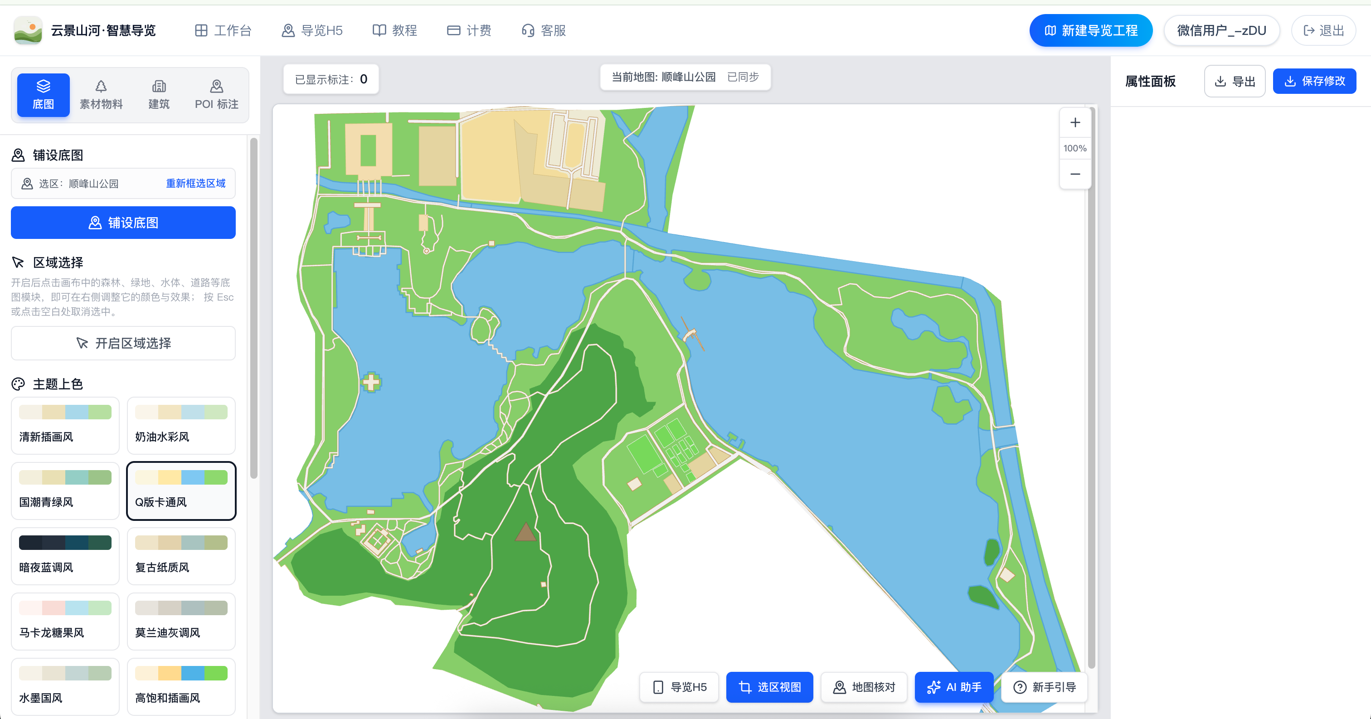Click 地图核对 map check button

864,687
